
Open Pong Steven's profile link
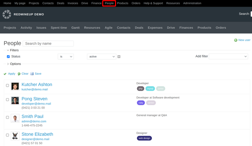(x=34, y=99)
